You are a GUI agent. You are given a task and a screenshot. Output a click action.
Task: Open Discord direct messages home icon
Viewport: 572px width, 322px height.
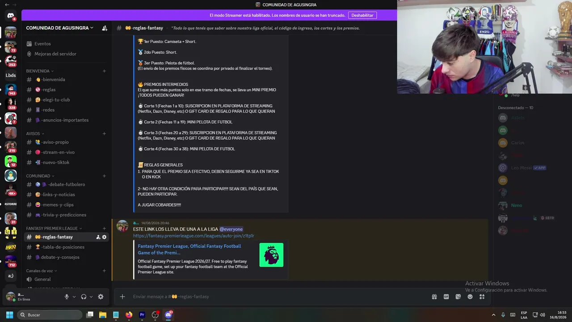click(x=11, y=16)
